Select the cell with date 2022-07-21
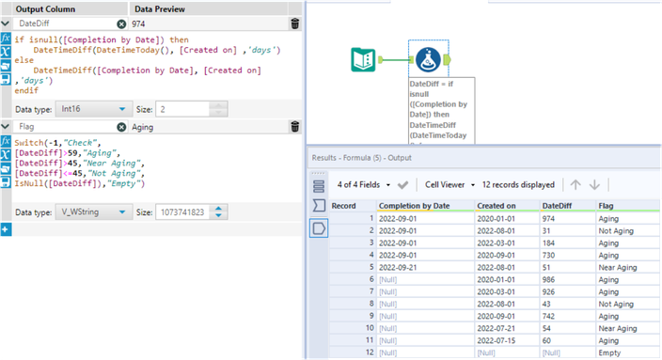This screenshot has height=360, width=662. tap(507, 328)
